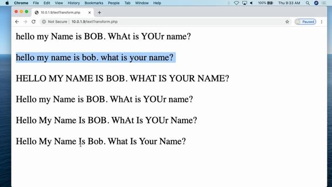Close the Chrome window red button
Screen dimensions: 332x187
(x=16, y=11)
